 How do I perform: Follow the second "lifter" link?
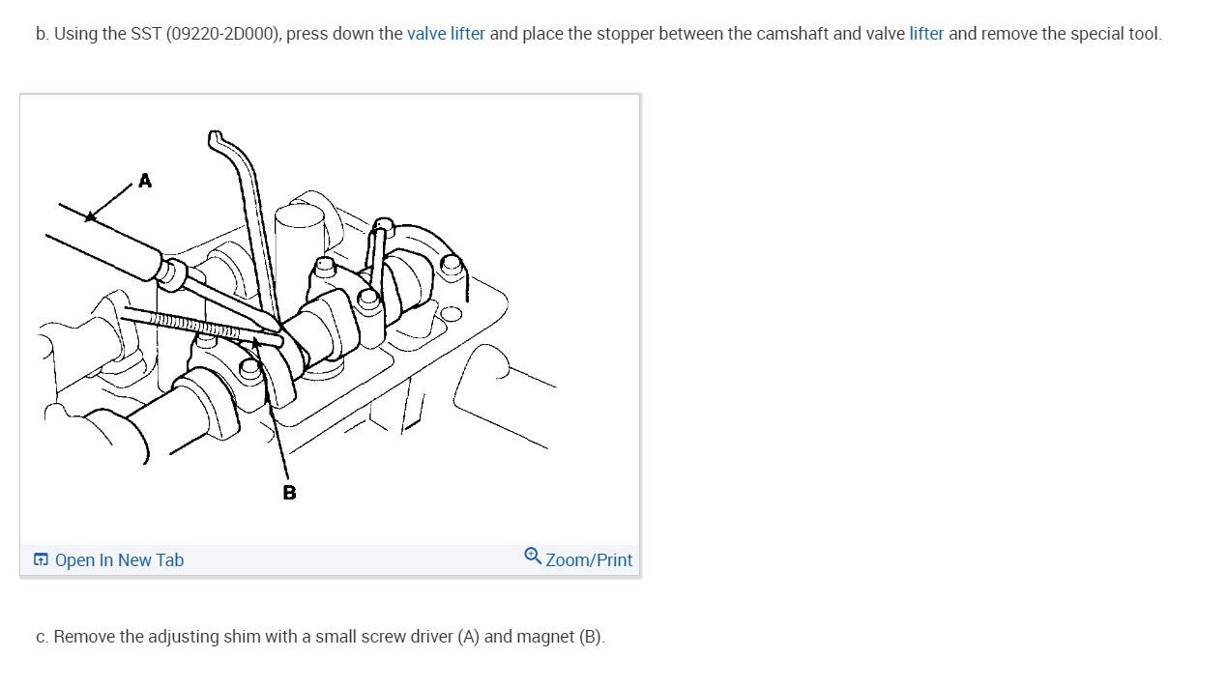926,34
